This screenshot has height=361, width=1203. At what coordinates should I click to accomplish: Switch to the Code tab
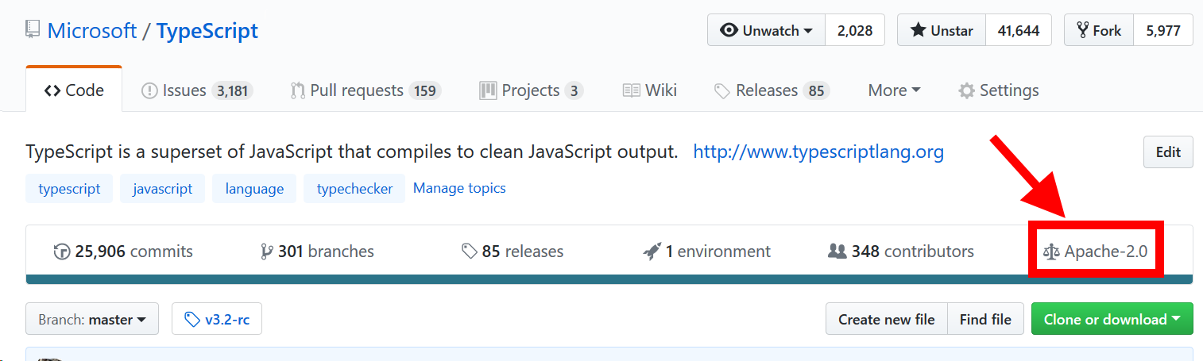(x=74, y=90)
